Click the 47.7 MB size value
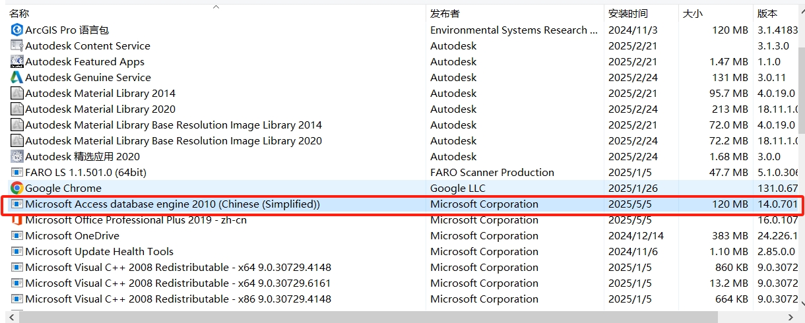Viewport: 805px width, 323px height. click(x=728, y=172)
